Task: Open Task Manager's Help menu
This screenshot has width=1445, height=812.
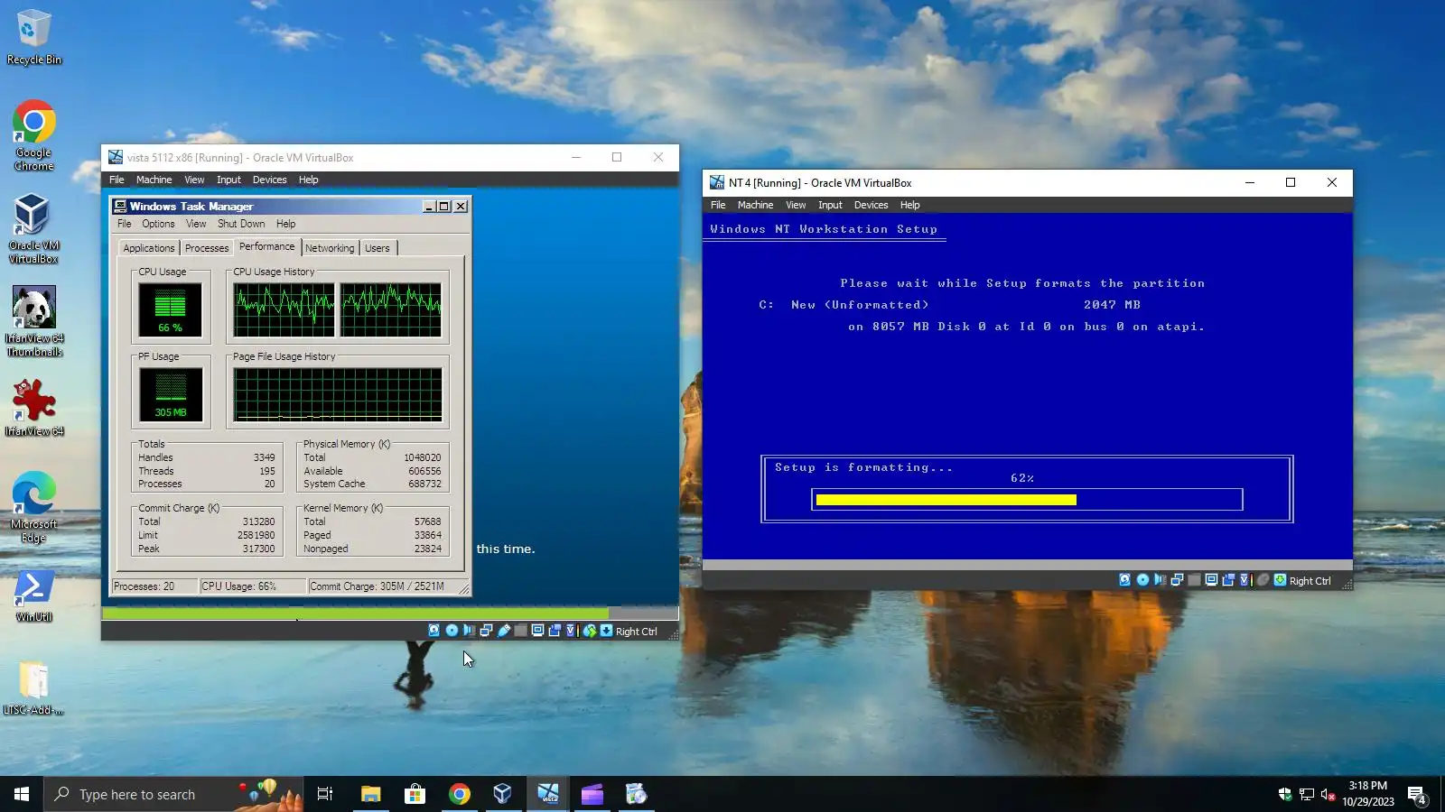Action: tap(285, 224)
